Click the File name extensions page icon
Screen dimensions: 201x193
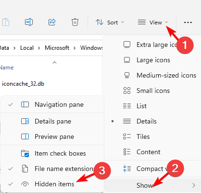(x=25, y=169)
